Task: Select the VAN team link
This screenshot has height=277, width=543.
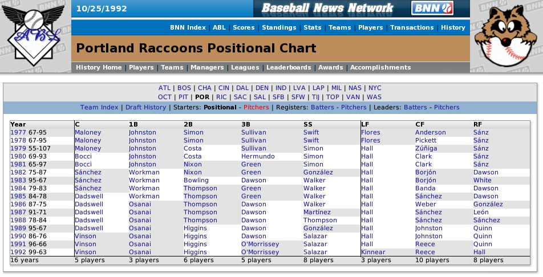Action: point(353,97)
